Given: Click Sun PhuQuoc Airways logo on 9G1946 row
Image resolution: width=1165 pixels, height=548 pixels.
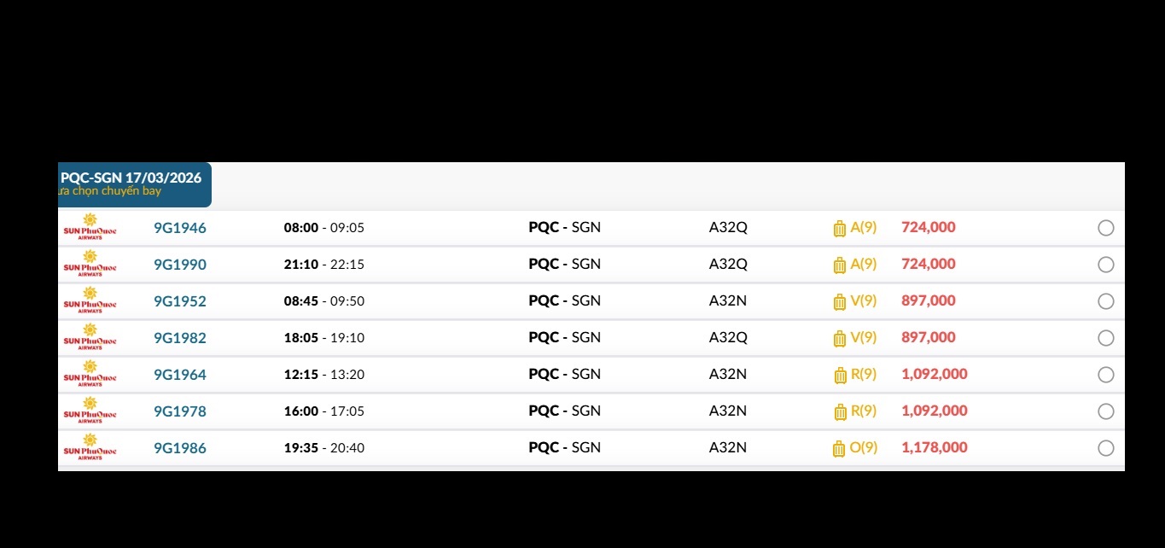Looking at the screenshot, I should (x=90, y=228).
